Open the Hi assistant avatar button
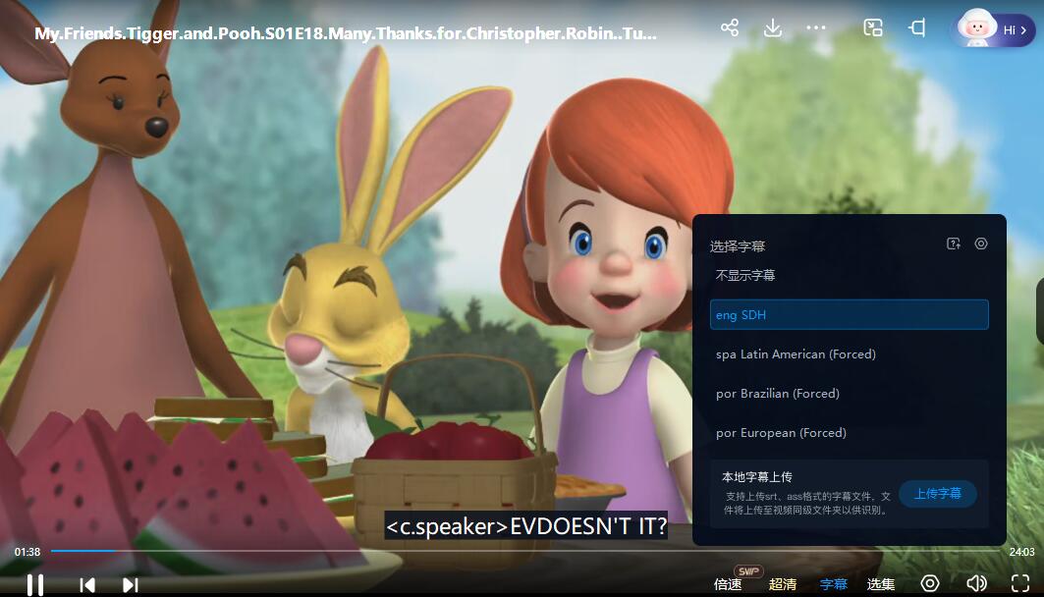 (x=994, y=29)
